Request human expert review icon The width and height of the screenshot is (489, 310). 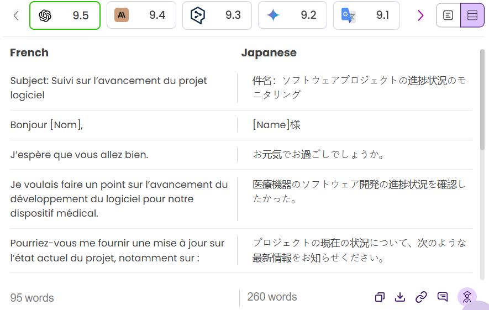tap(467, 297)
